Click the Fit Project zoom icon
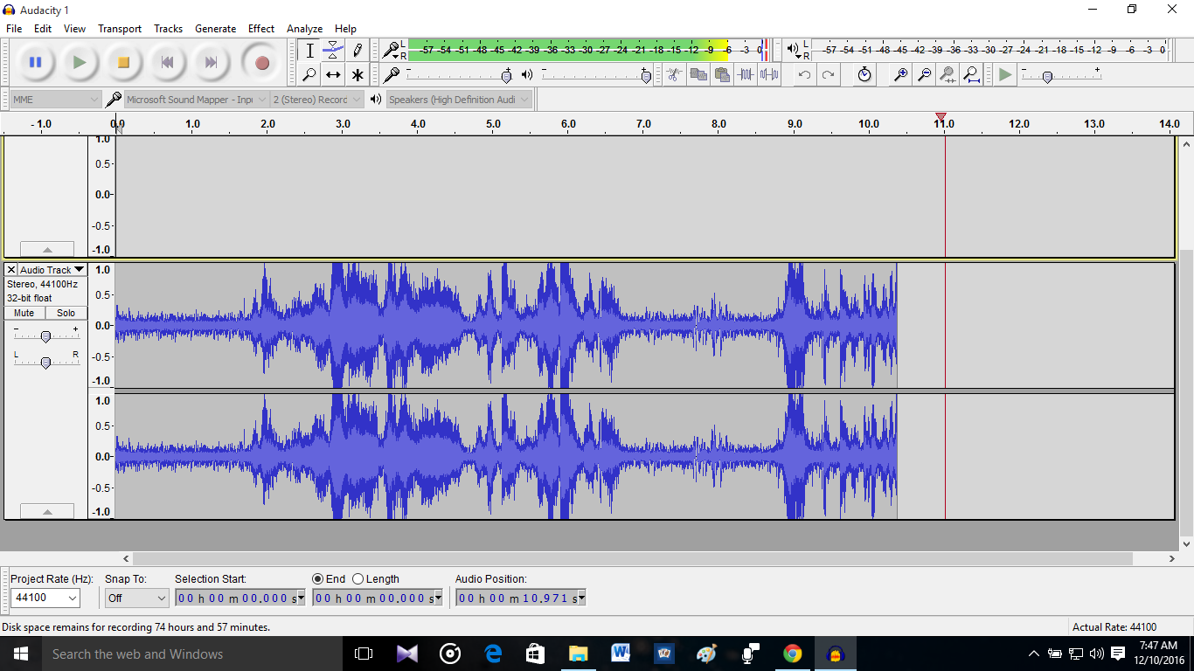Image resolution: width=1194 pixels, height=671 pixels. pyautogui.click(x=971, y=74)
